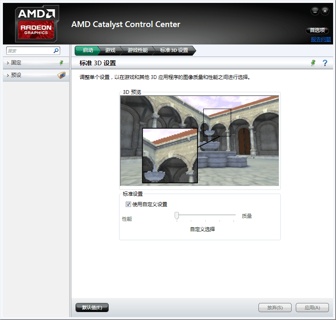Select the 游戏性能 breadcrumb tab
Image resolution: width=336 pixels, height=320 pixels.
click(137, 50)
